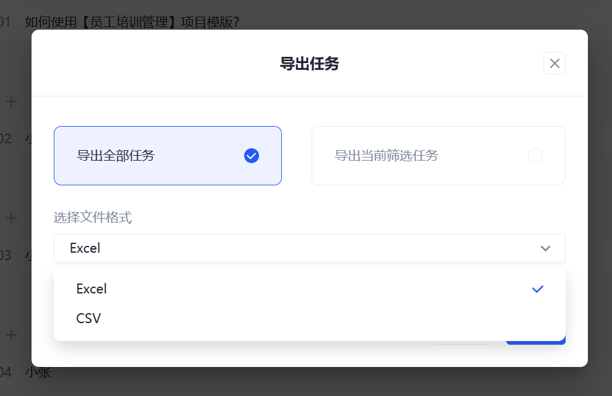Collapse the format list using chevron arrow
Image resolution: width=612 pixels, height=396 pixels.
tap(545, 248)
